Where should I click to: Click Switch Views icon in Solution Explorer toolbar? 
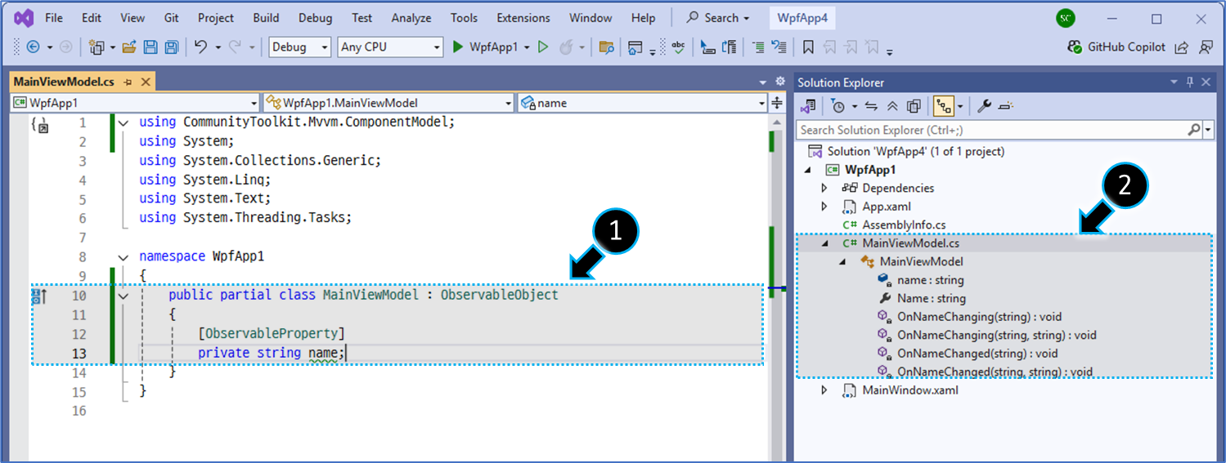point(808,106)
